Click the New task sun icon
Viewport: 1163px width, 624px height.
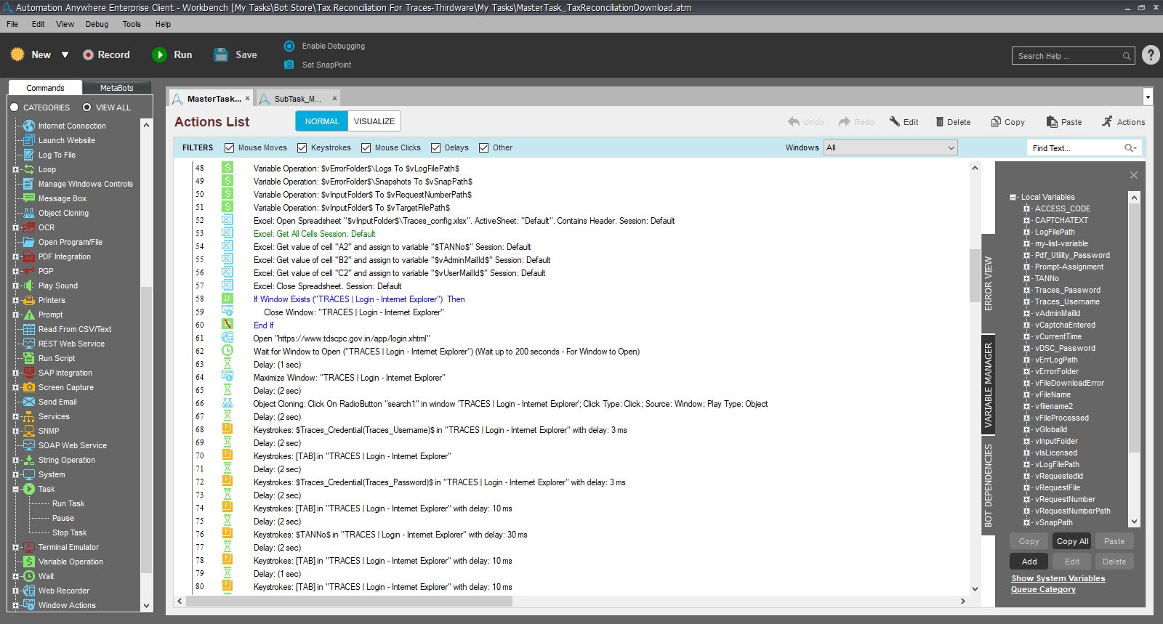(x=17, y=54)
